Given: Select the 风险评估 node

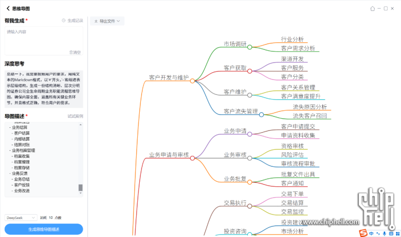Looking at the screenshot, I should point(293,155).
